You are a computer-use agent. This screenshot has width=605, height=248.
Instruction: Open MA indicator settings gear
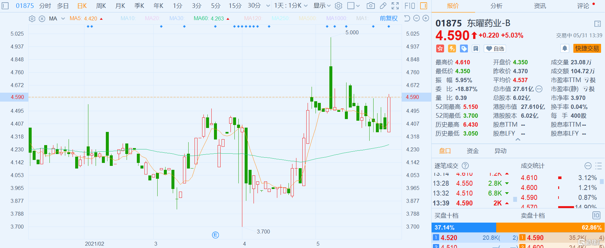pos(32,18)
